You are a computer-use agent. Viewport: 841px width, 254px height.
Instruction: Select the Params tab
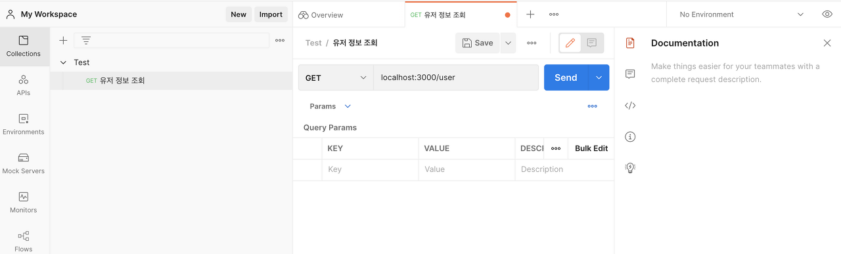coord(323,106)
